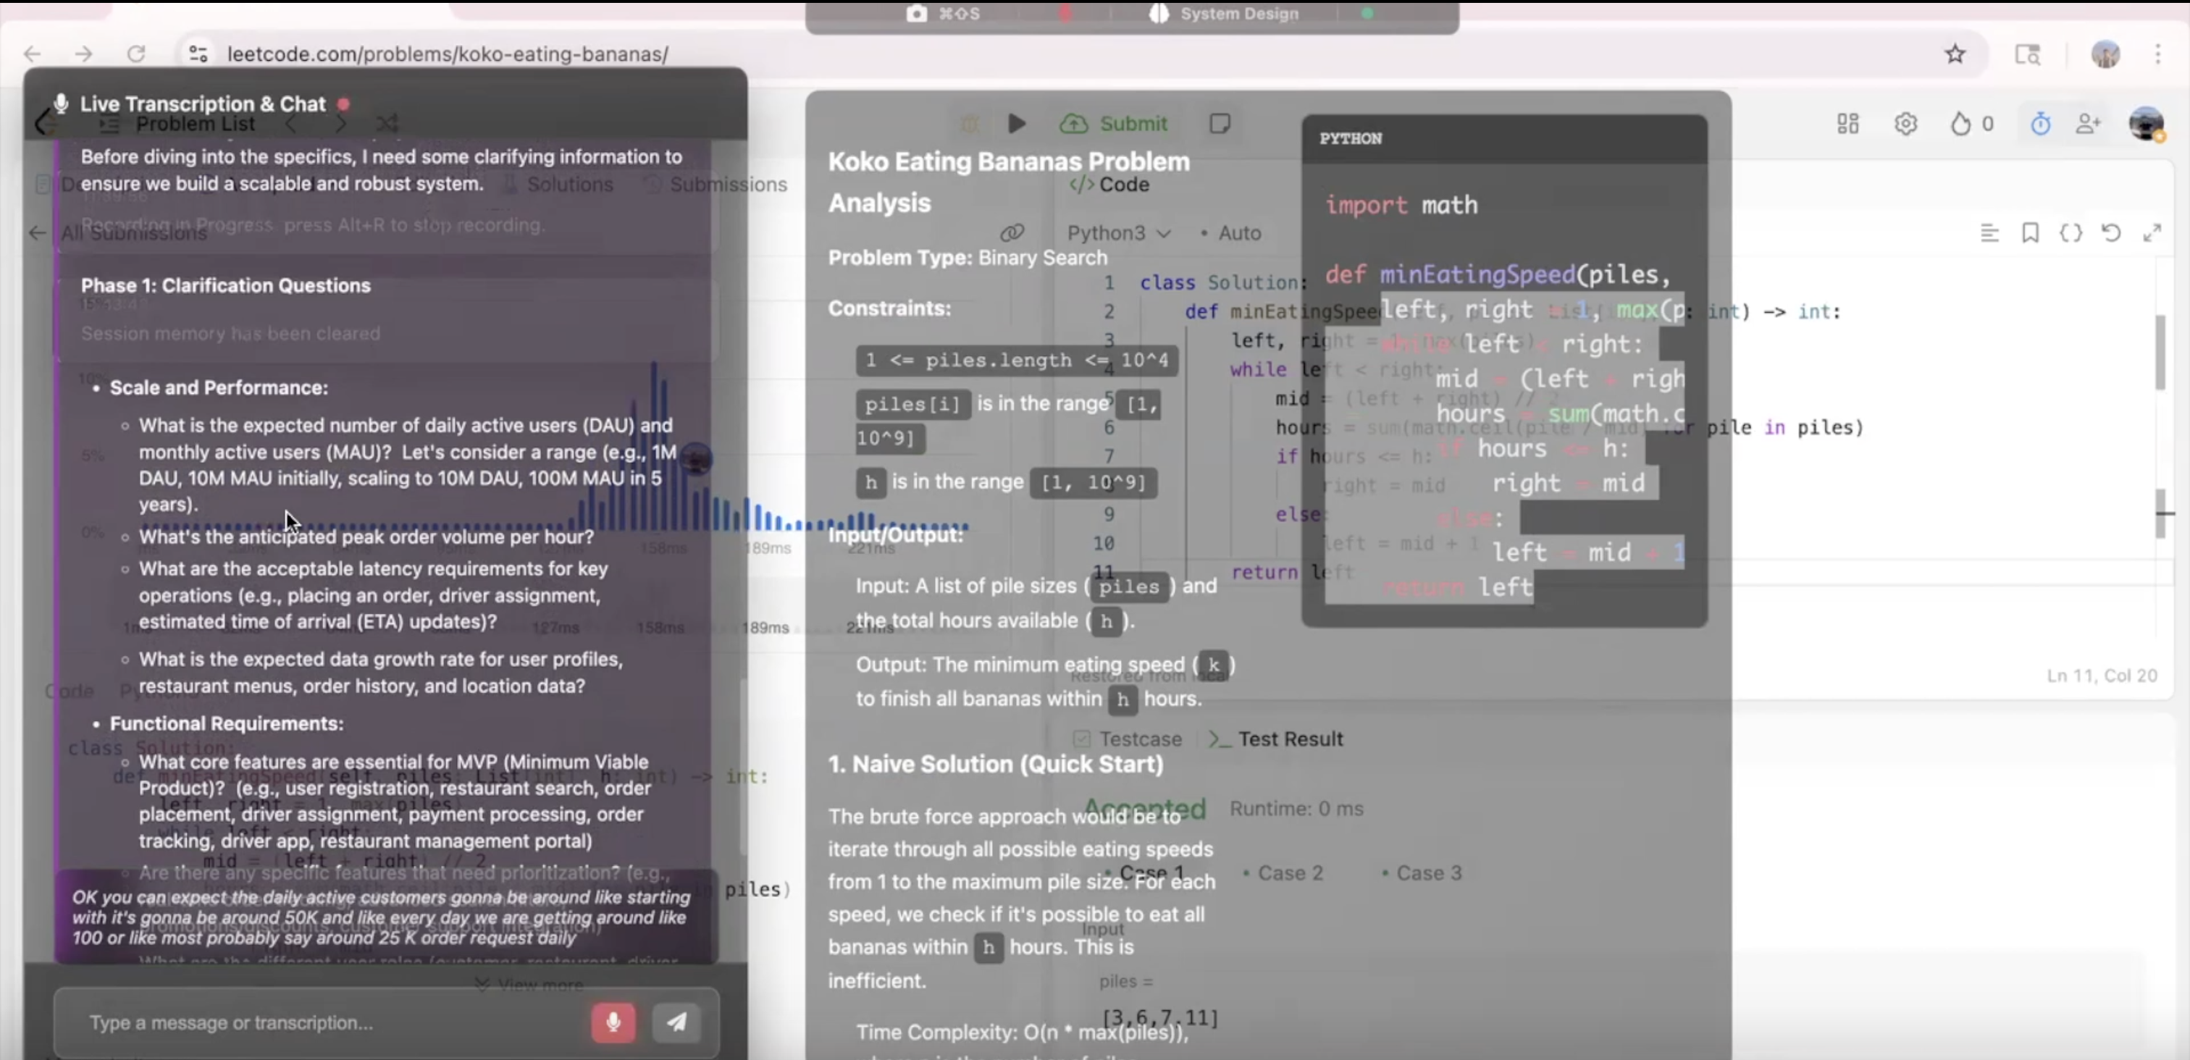Screen dimensions: 2190x1060
Task: Open the Chrome three-dot menu
Action: (2157, 54)
